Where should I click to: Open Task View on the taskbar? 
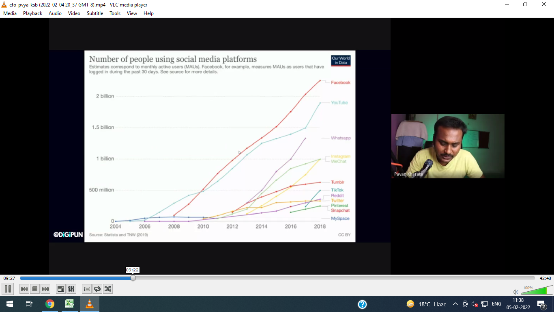[x=29, y=304]
